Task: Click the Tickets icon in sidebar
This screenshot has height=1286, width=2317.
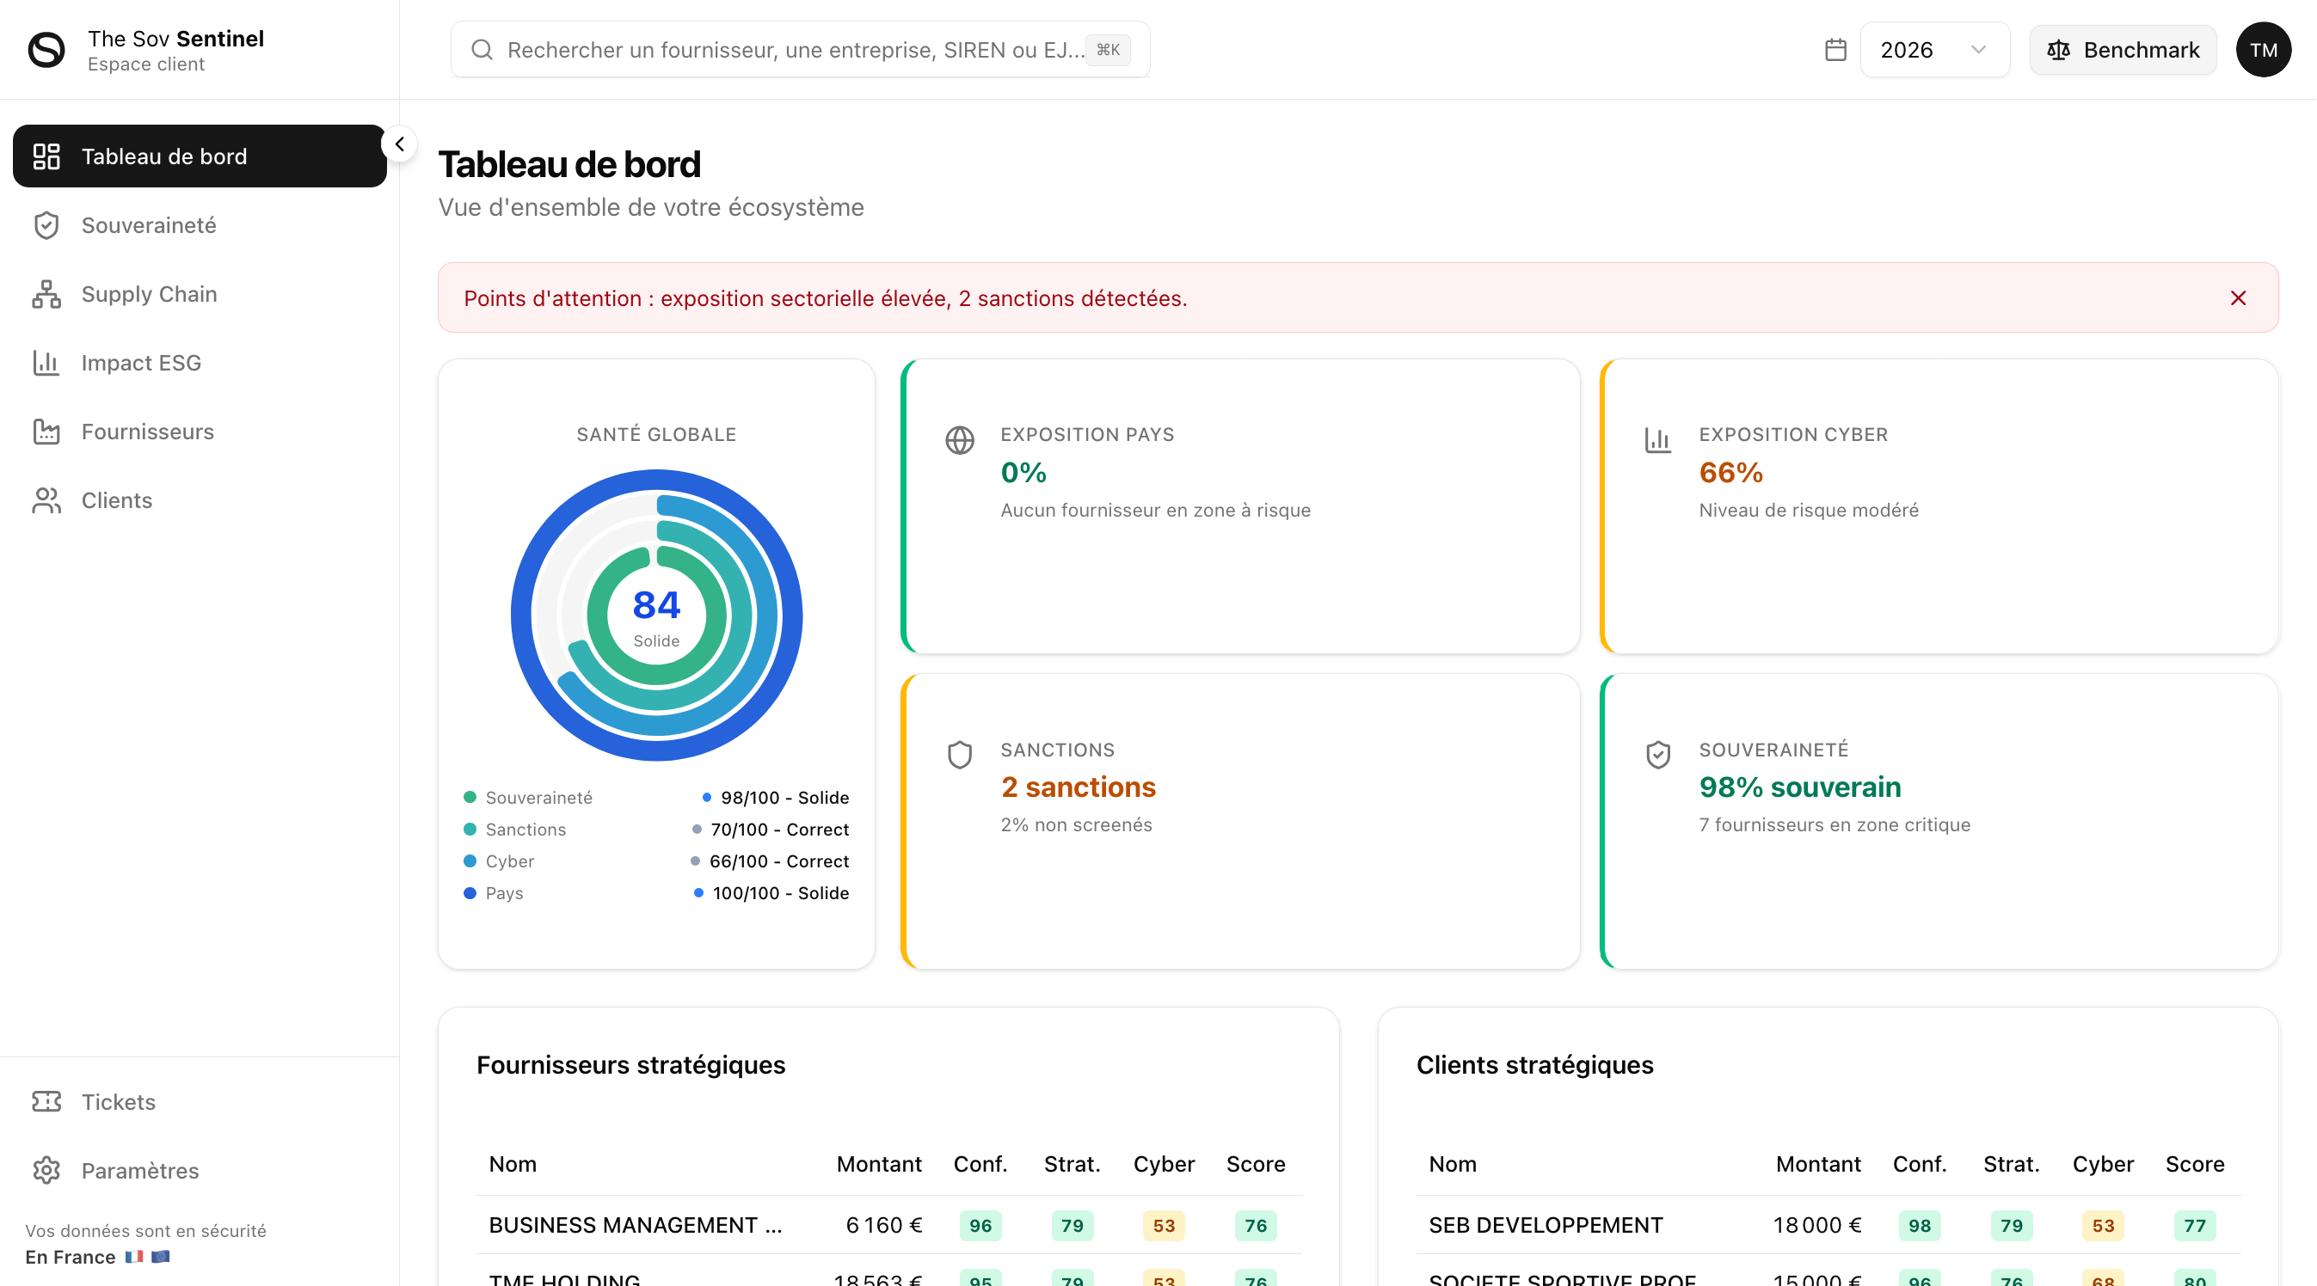Action: pyautogui.click(x=46, y=1102)
